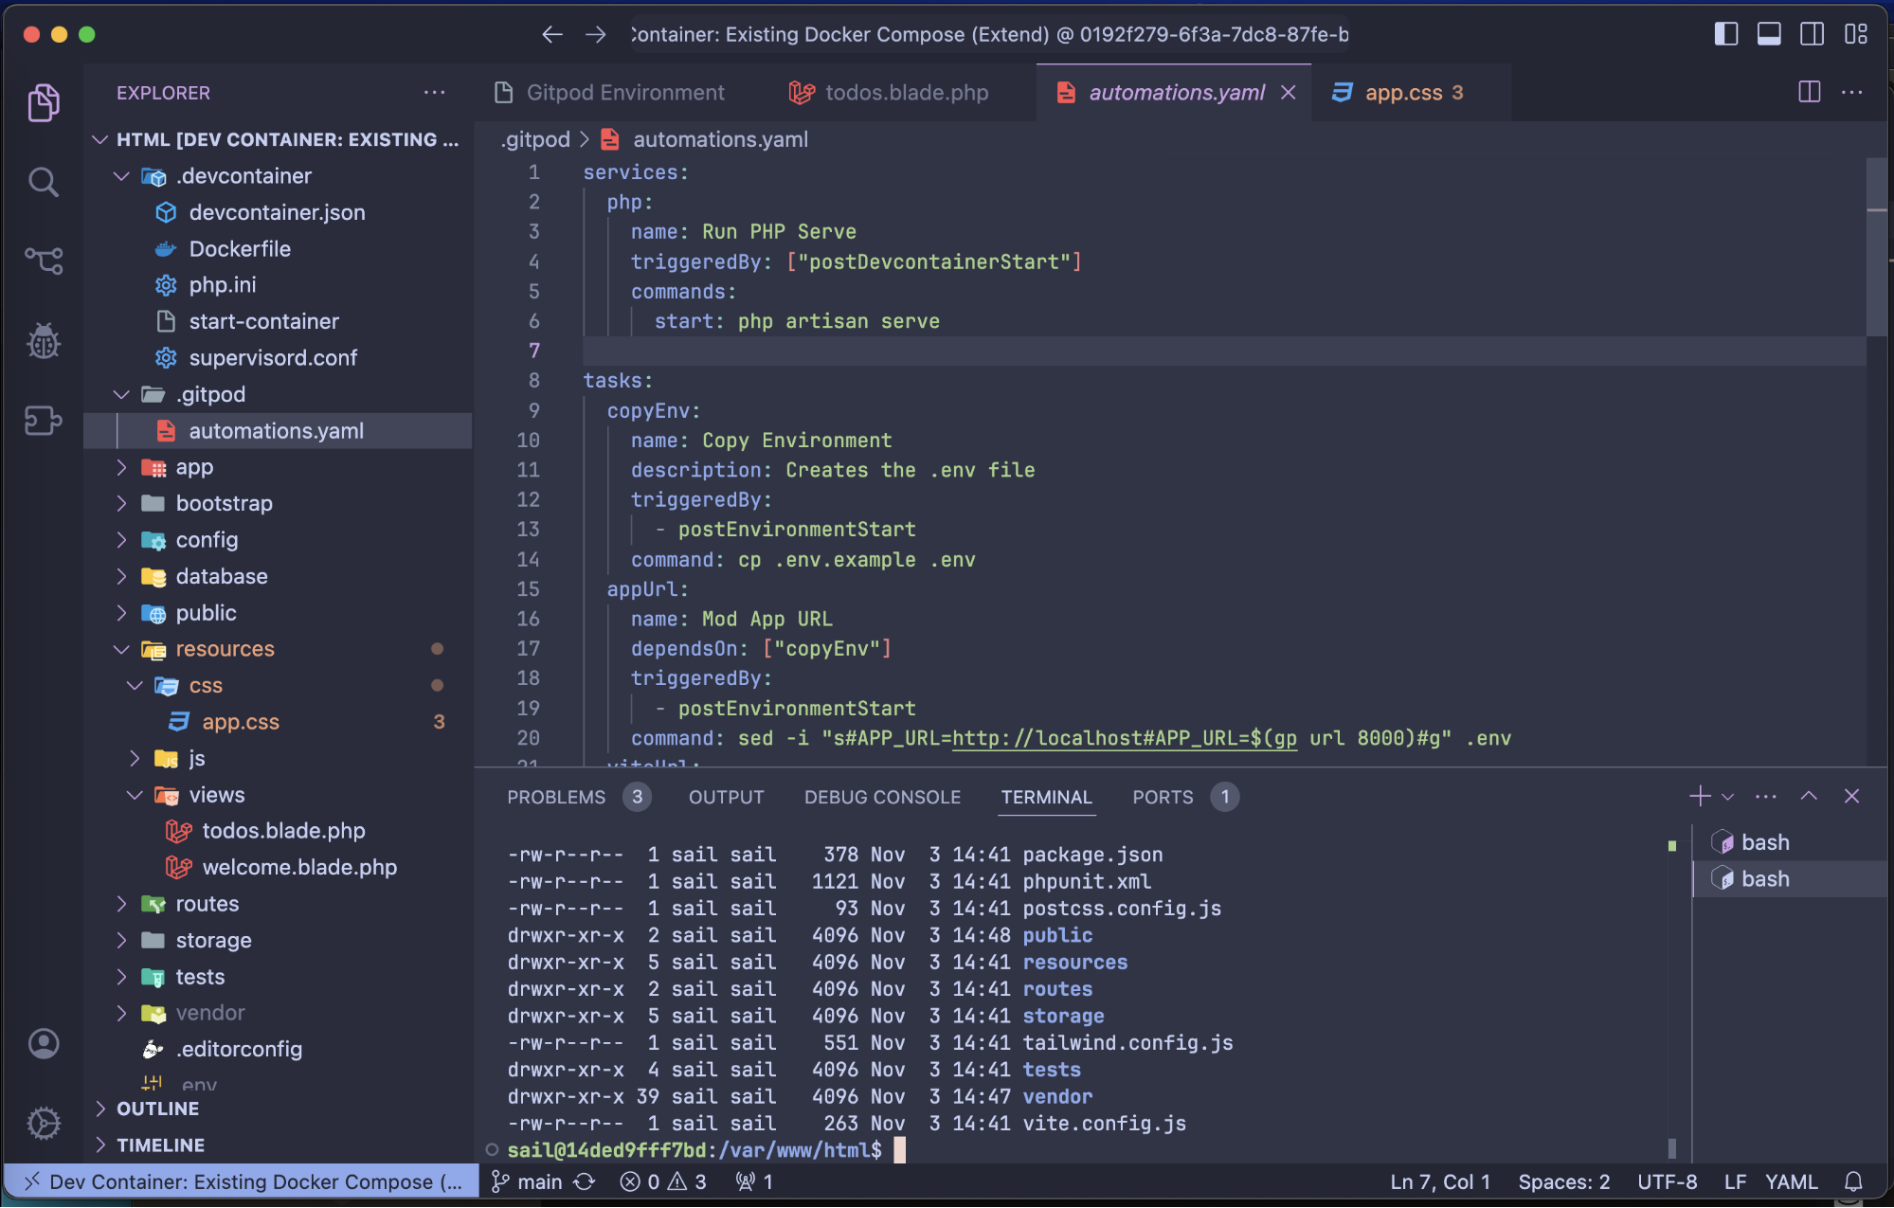The height and width of the screenshot is (1208, 1894).
Task: Open the Run and Debug view
Action: click(43, 341)
